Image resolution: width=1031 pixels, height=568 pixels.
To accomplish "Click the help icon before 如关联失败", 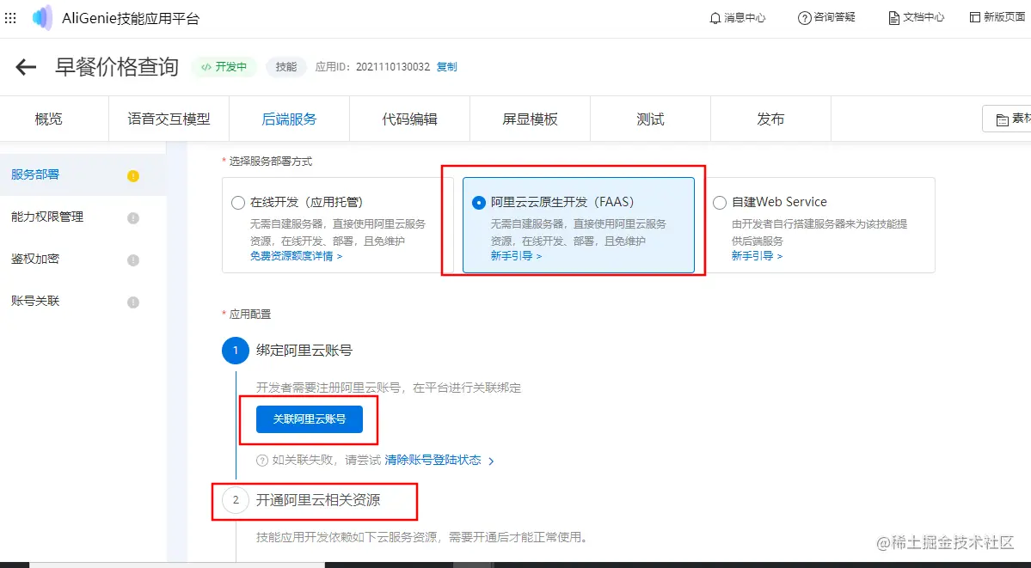I will tap(261, 461).
